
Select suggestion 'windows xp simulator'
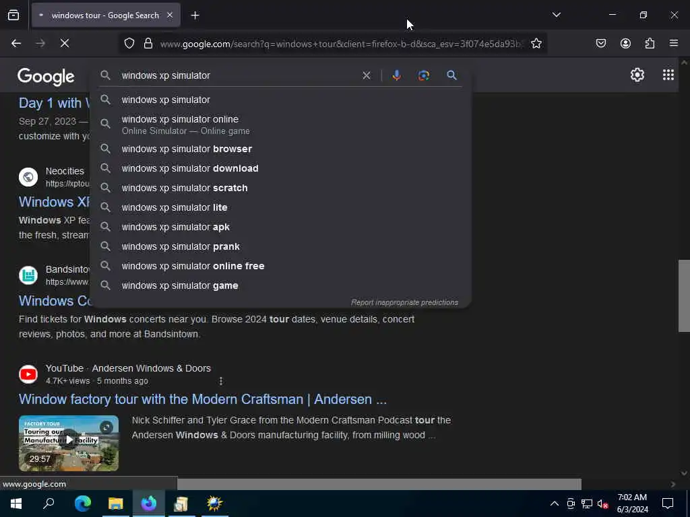tap(280, 100)
